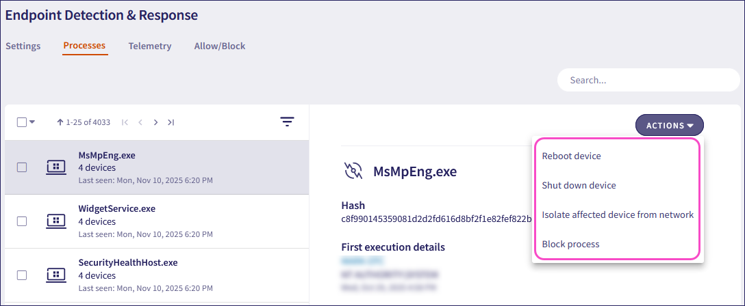Viewport: 745px width, 306px height.
Task: Check the WidgetService.exe row checkbox
Action: 22,221
